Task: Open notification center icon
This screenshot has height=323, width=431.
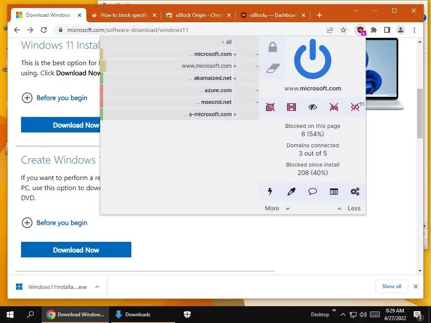Action: coord(418,315)
